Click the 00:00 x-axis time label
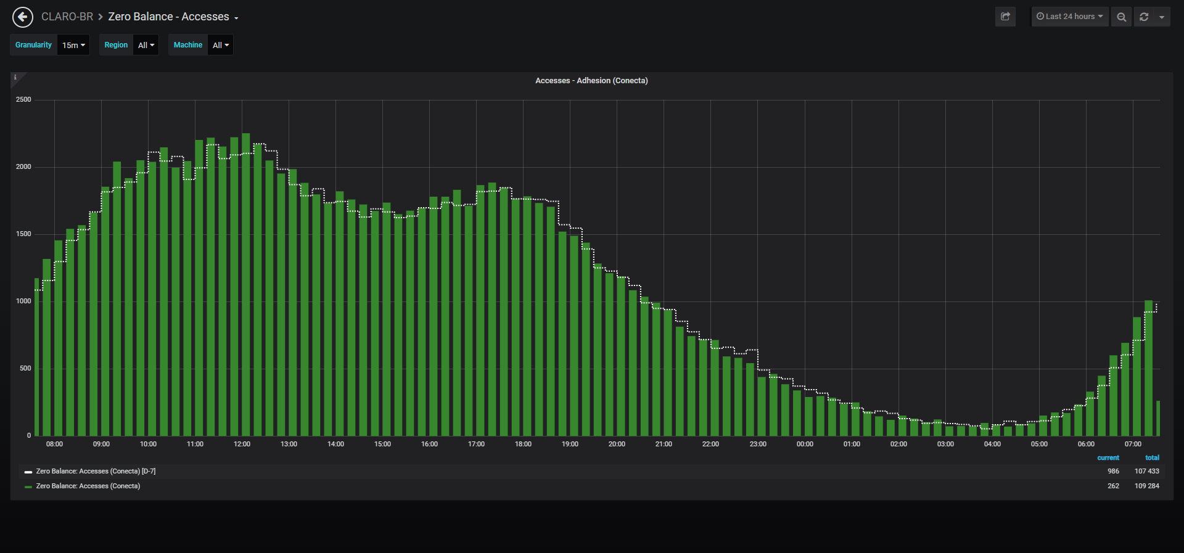1184x553 pixels. [805, 444]
